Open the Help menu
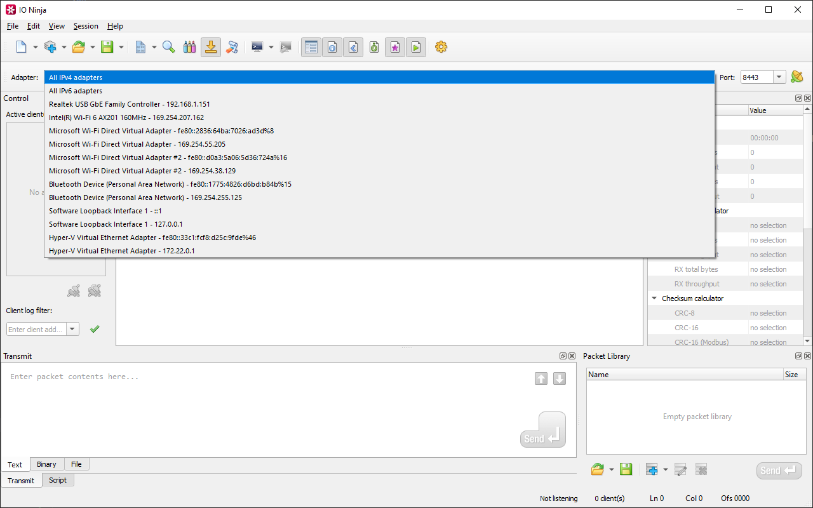Screen dimensions: 813x508 pos(115,26)
